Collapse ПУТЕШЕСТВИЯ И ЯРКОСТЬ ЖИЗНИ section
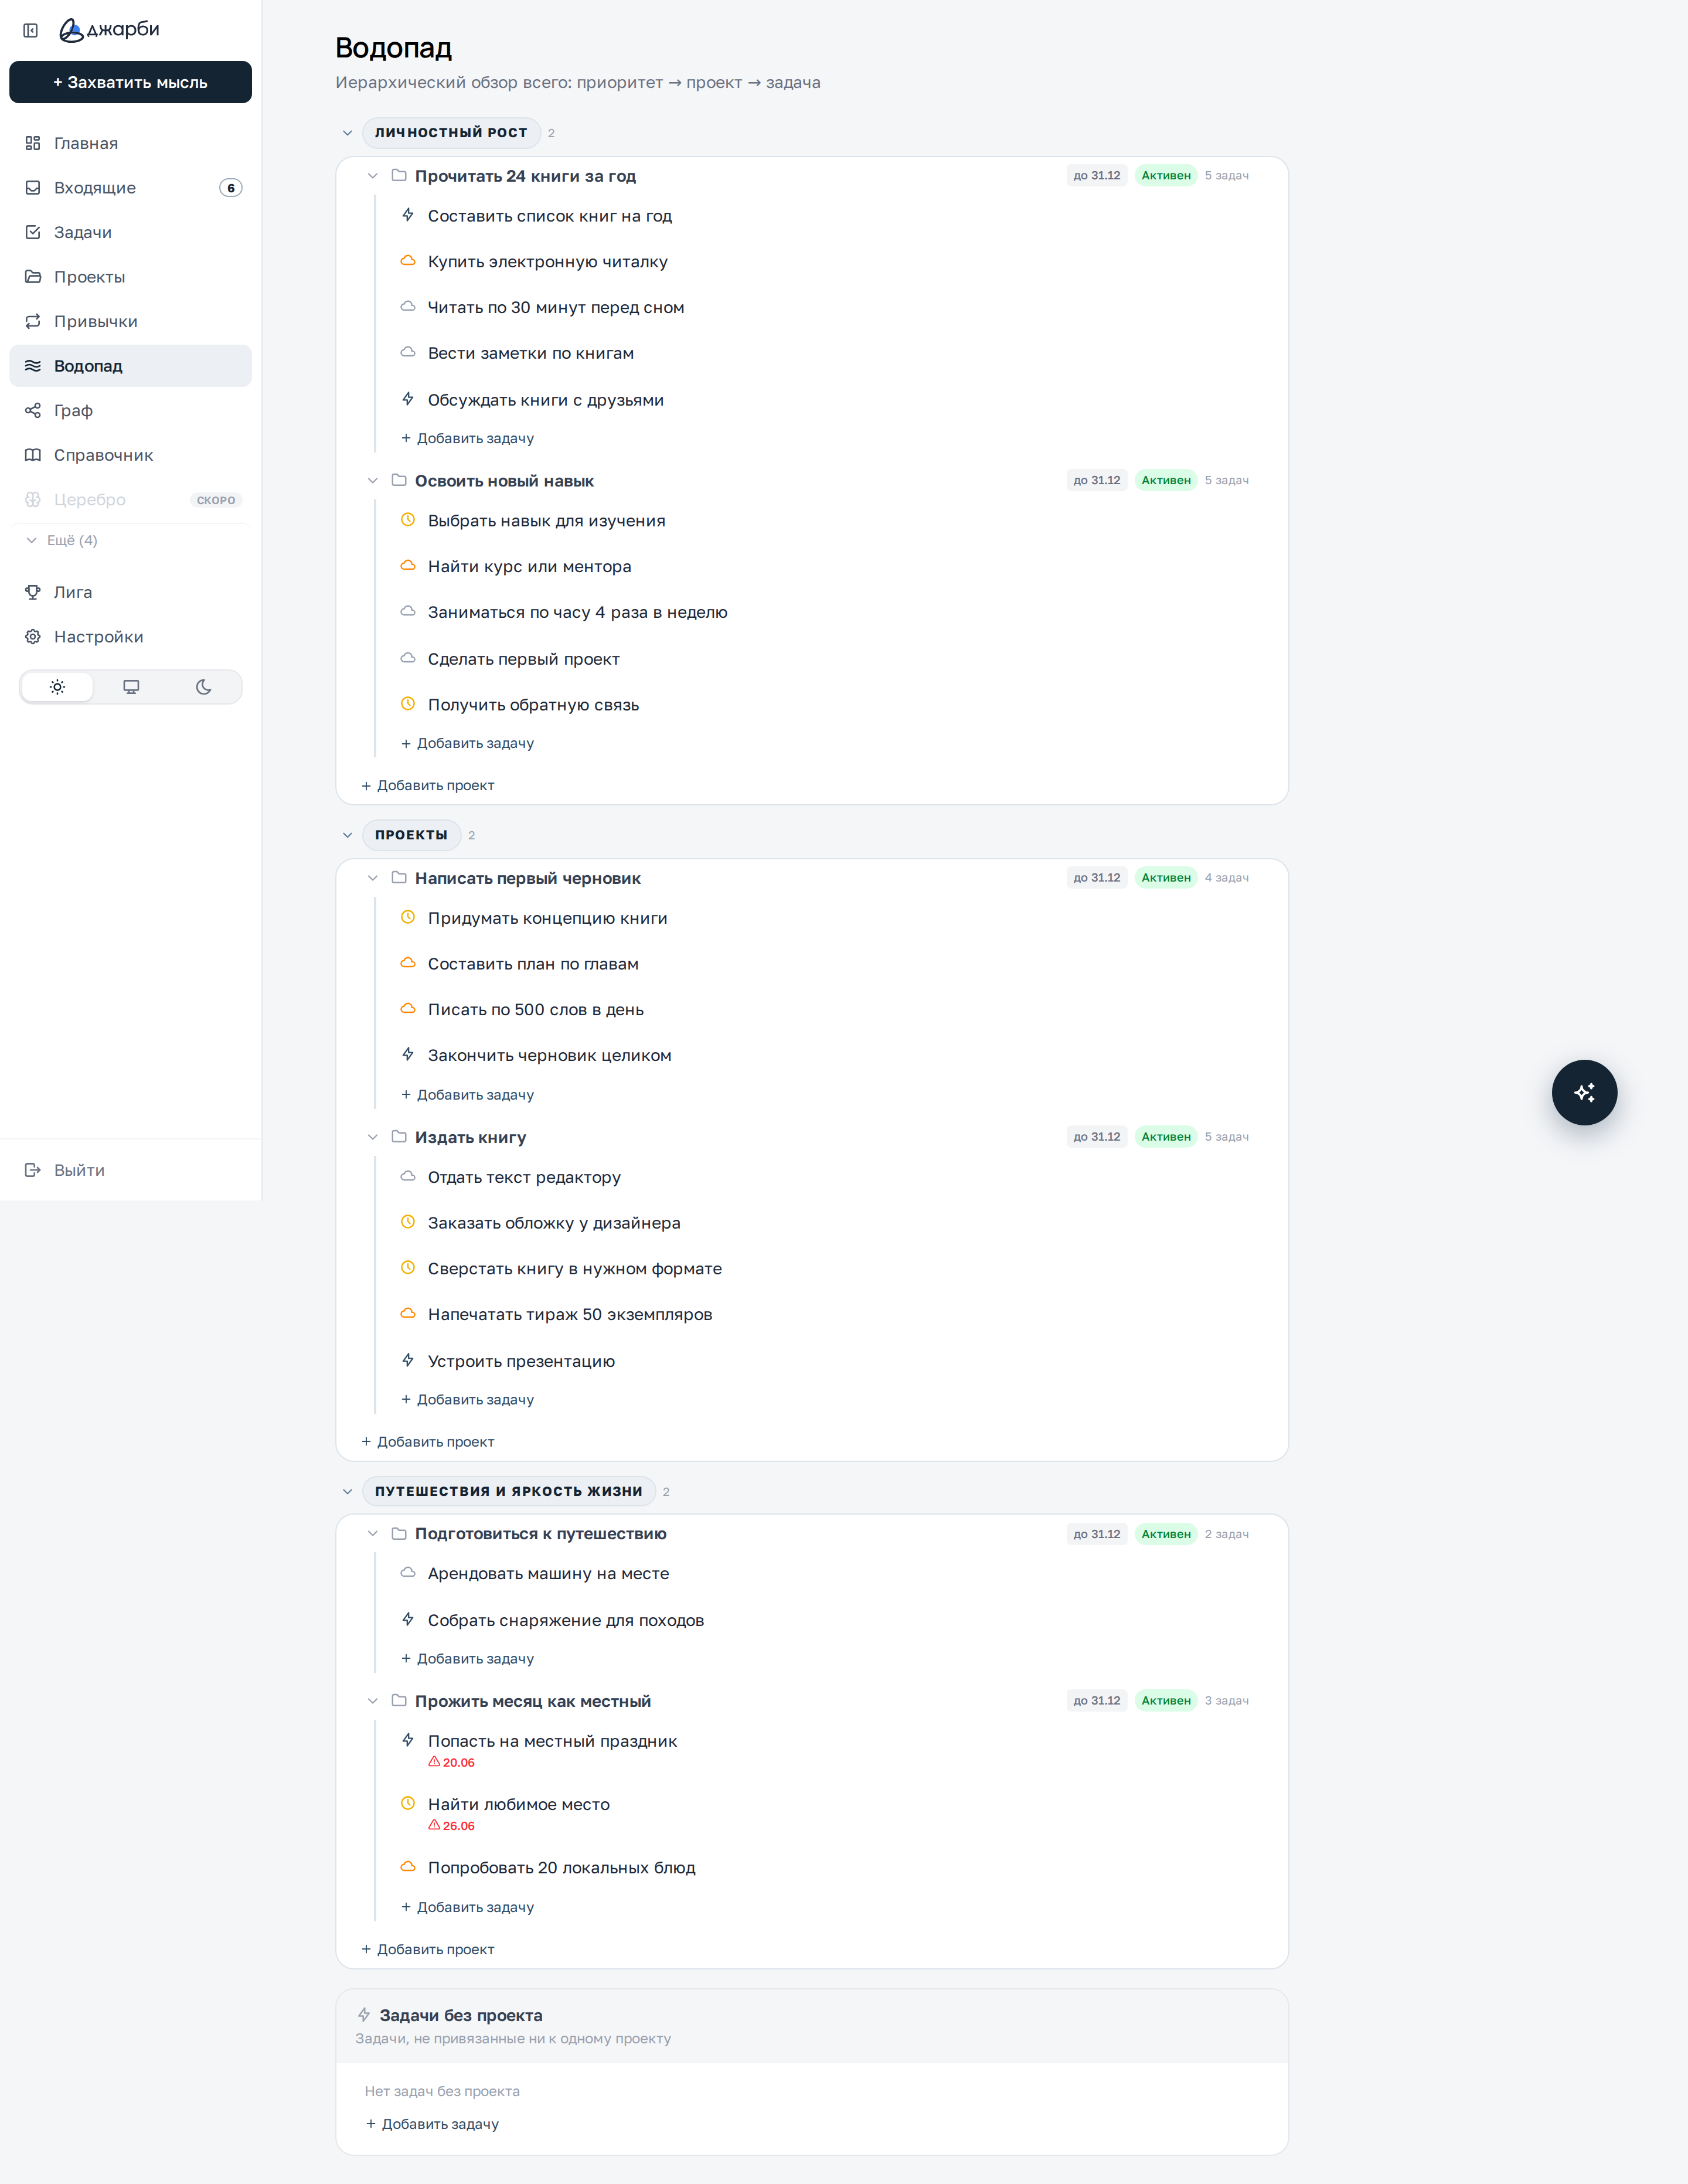1688x2184 pixels. 348,1492
